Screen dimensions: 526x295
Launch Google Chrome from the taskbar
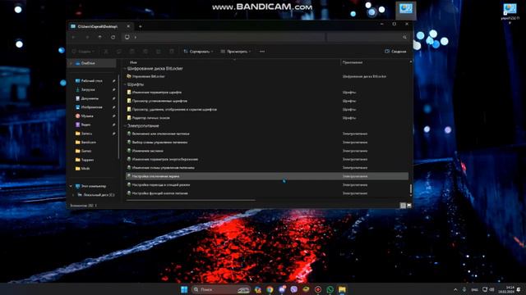pos(270,289)
